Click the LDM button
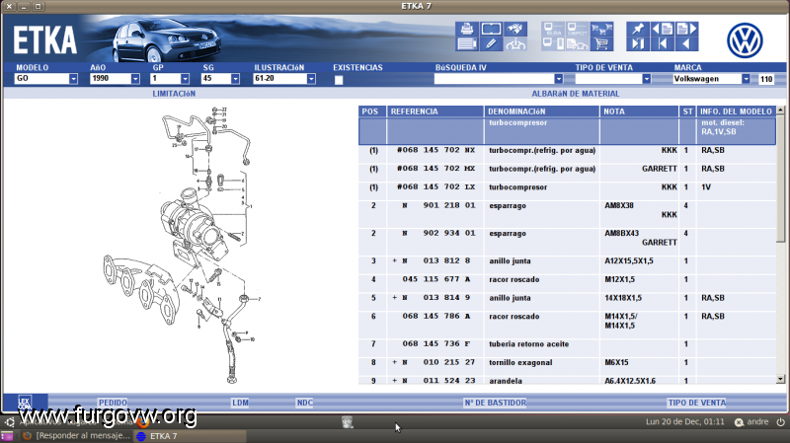 [240, 403]
